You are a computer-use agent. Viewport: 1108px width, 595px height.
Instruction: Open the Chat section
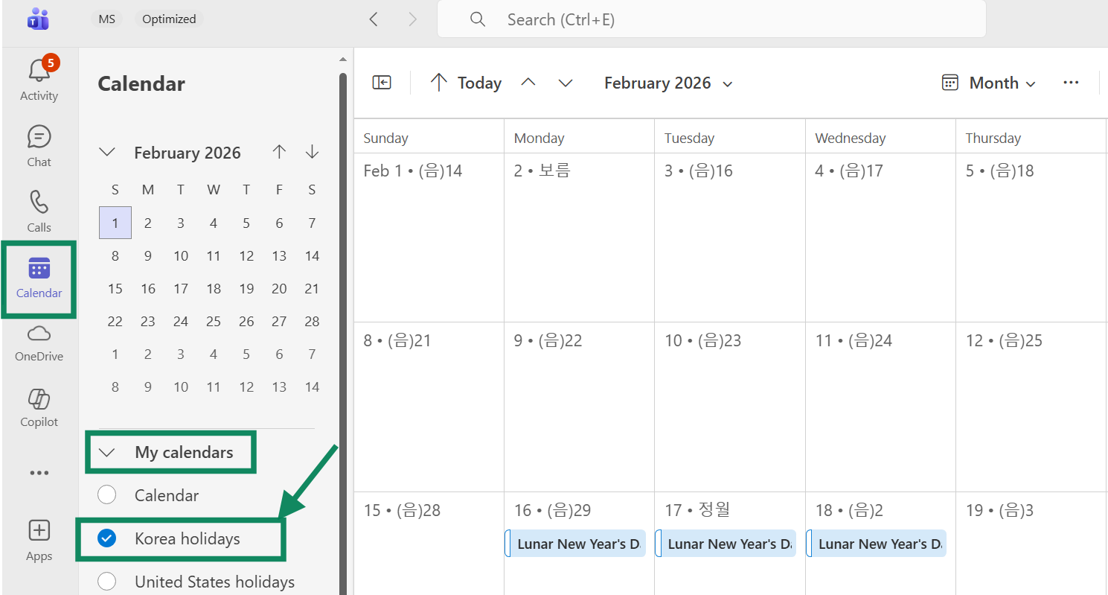point(39,146)
